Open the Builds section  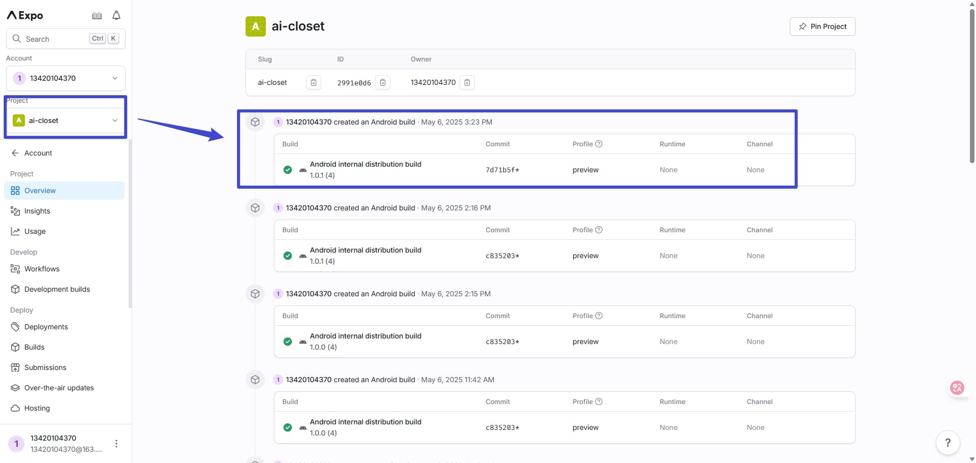34,347
